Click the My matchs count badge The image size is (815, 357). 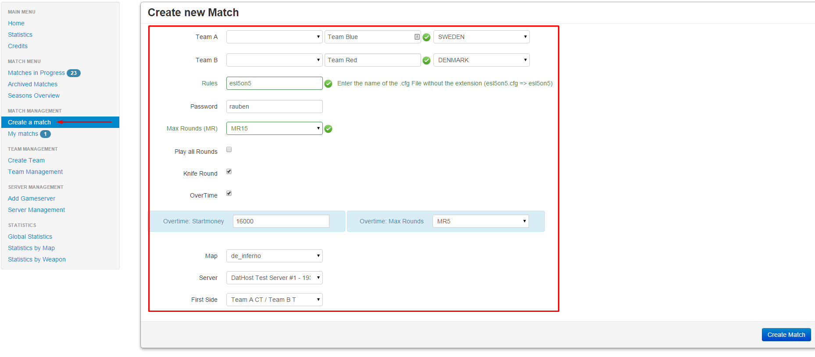pos(45,134)
